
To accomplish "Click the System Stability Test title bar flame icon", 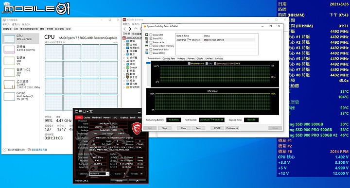I will pyautogui.click(x=145, y=26).
